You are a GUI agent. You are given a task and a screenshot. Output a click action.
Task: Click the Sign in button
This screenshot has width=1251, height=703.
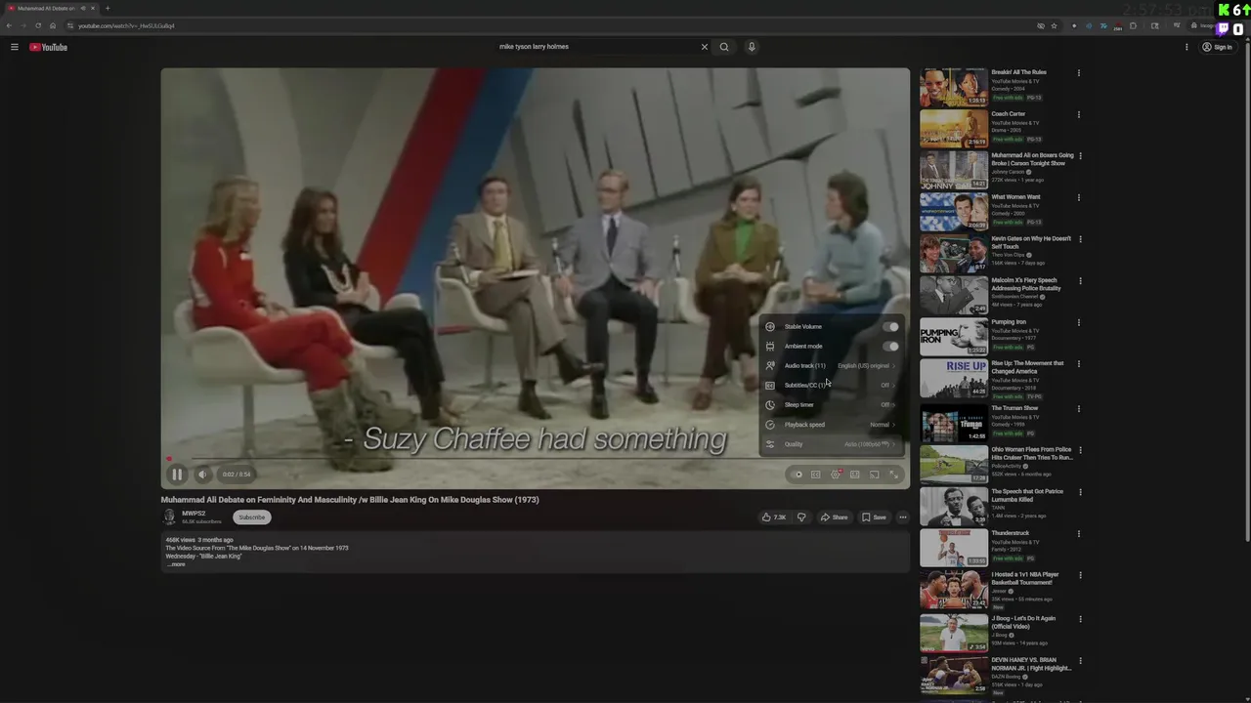[x=1218, y=47]
